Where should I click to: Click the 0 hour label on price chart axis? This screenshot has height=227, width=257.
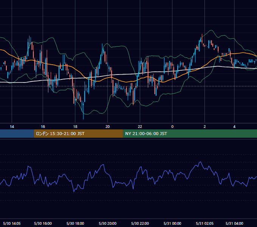[172, 127]
